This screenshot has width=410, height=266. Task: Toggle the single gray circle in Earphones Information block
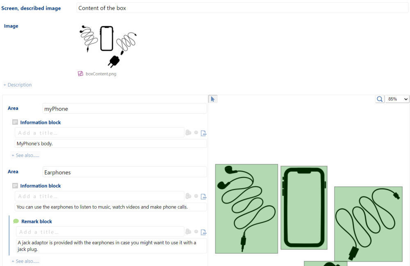click(196, 196)
